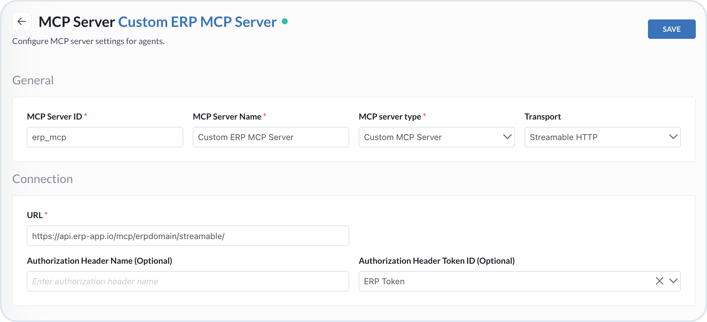
Task: Click the URL label
Action: [x=35, y=215]
